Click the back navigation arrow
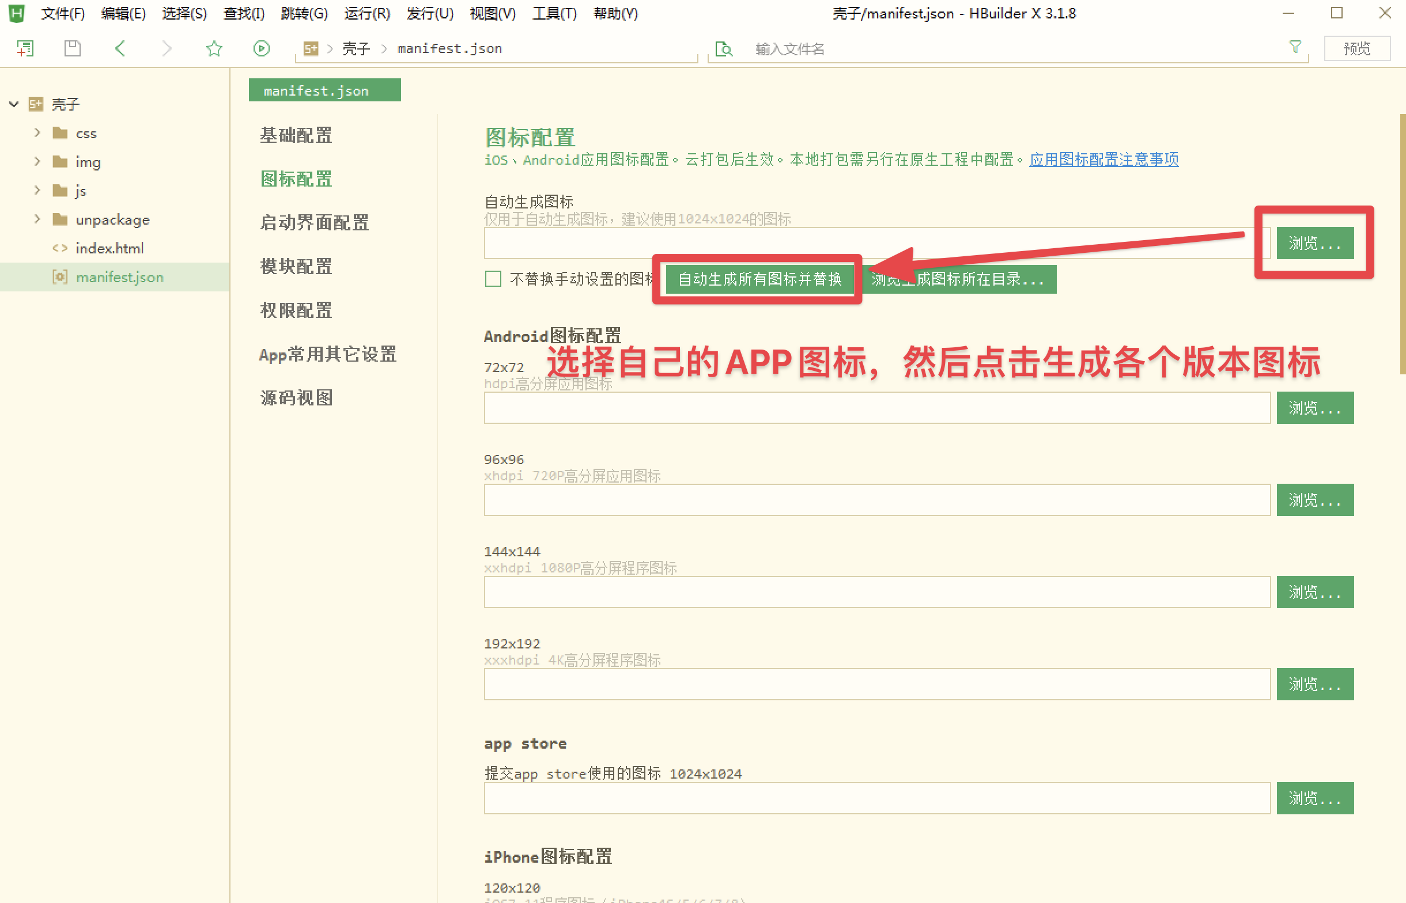1406x903 pixels. tap(120, 48)
